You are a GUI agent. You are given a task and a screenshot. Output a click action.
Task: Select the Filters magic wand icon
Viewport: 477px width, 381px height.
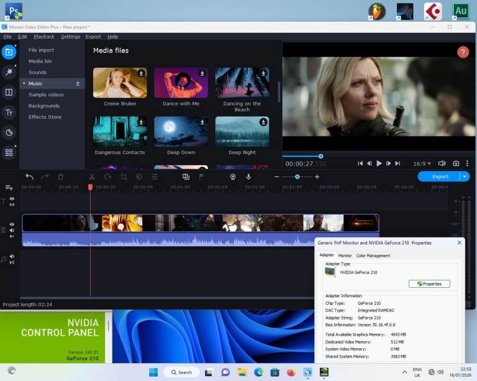tap(9, 72)
